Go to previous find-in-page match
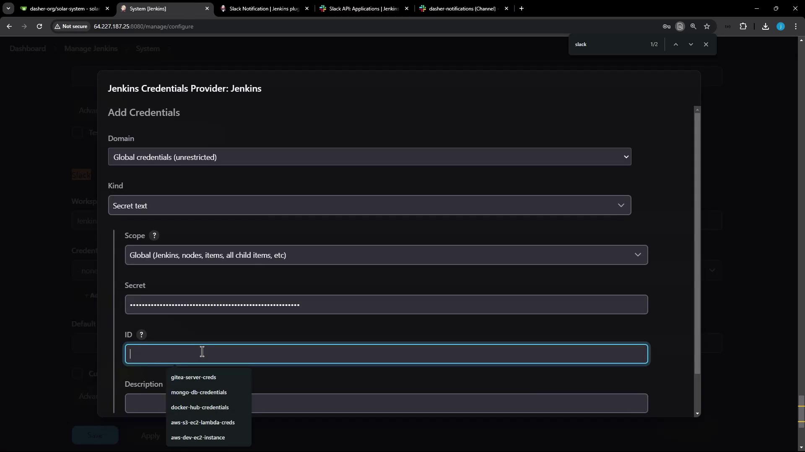The image size is (805, 452). (675, 44)
